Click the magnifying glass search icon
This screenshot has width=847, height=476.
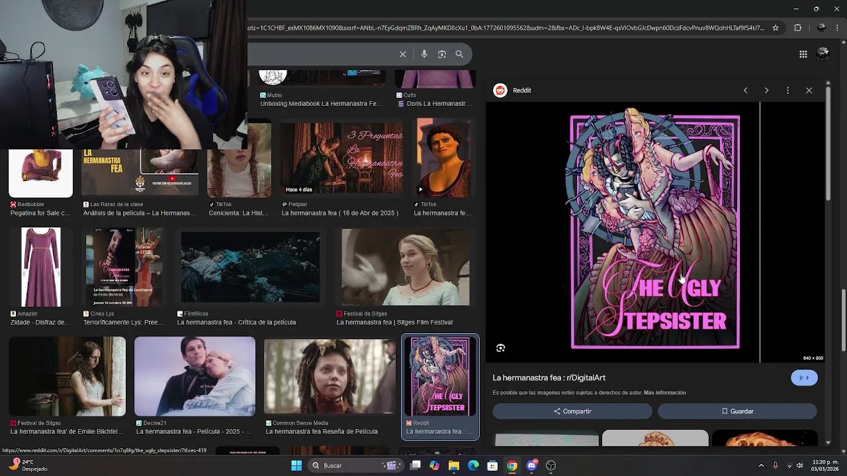[459, 54]
